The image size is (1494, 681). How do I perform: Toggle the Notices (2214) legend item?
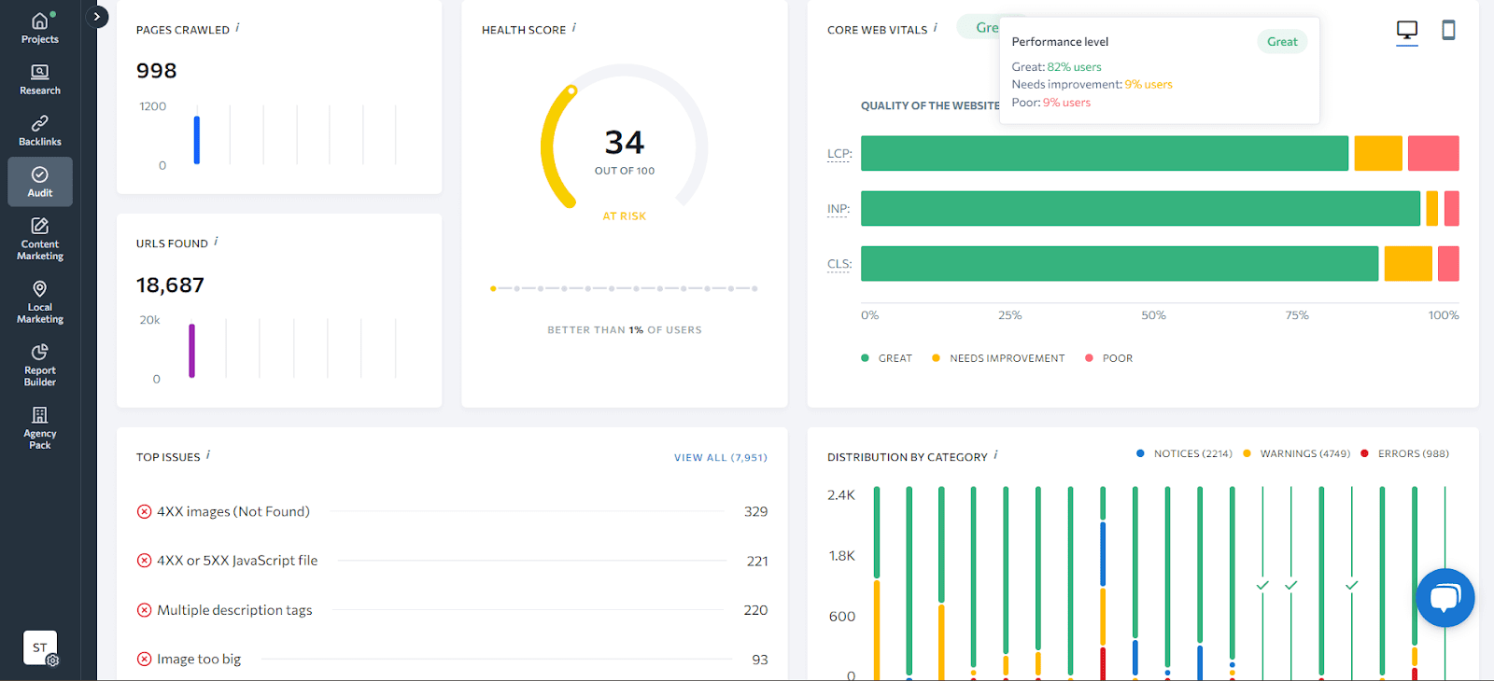tap(1184, 453)
